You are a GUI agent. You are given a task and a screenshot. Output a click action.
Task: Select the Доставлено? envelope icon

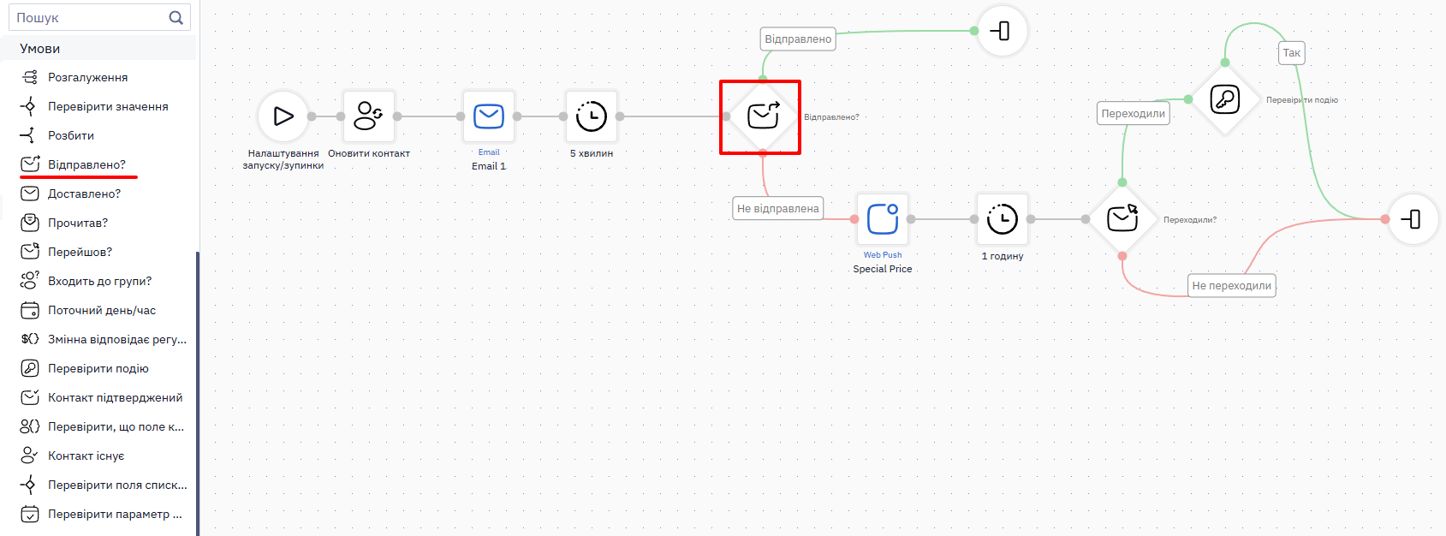30,194
